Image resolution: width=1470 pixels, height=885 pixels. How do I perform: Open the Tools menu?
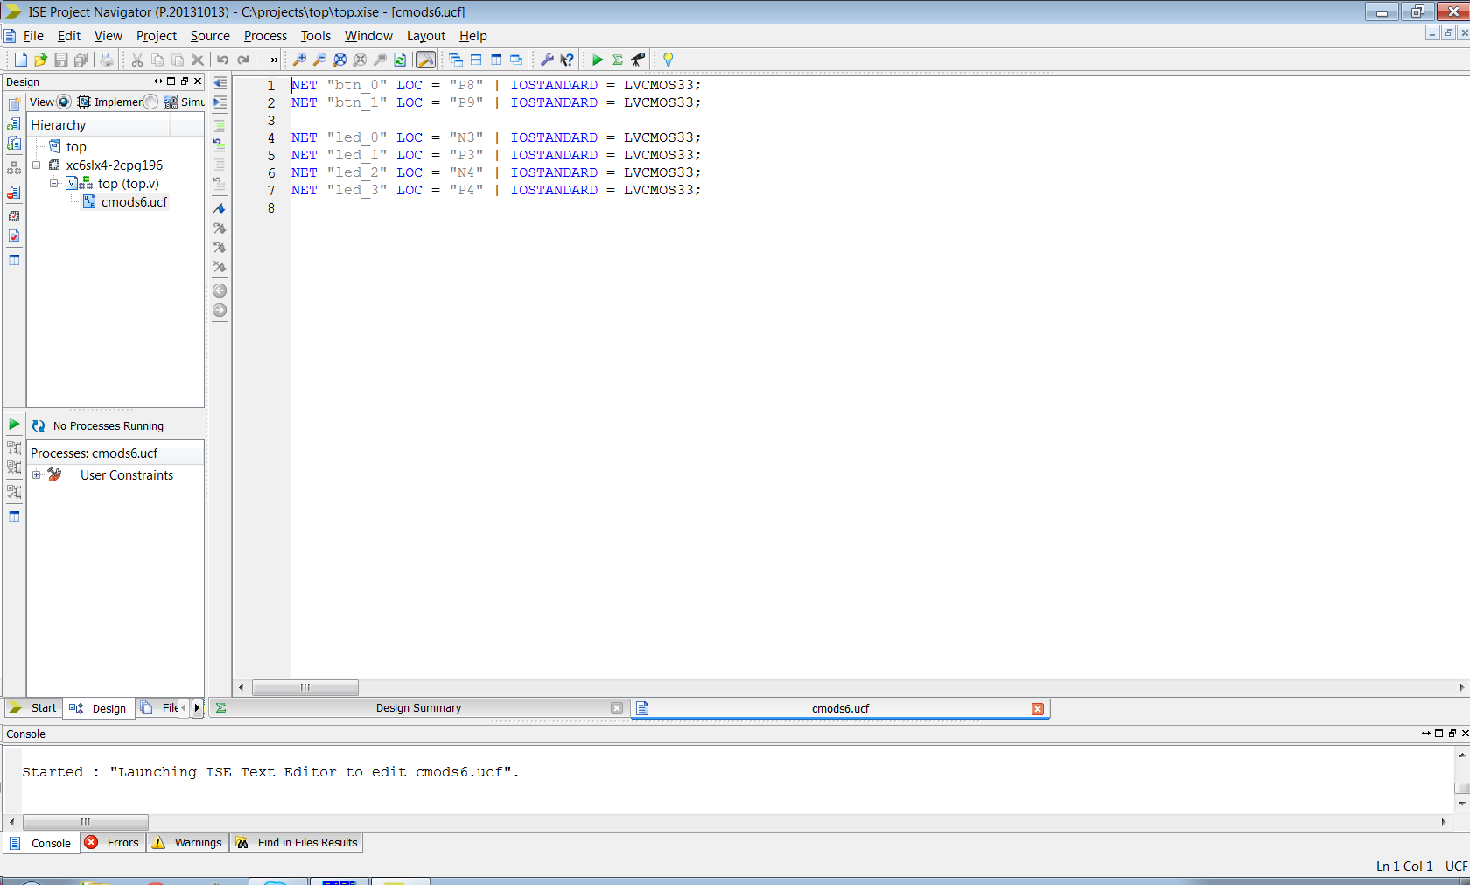click(x=316, y=36)
